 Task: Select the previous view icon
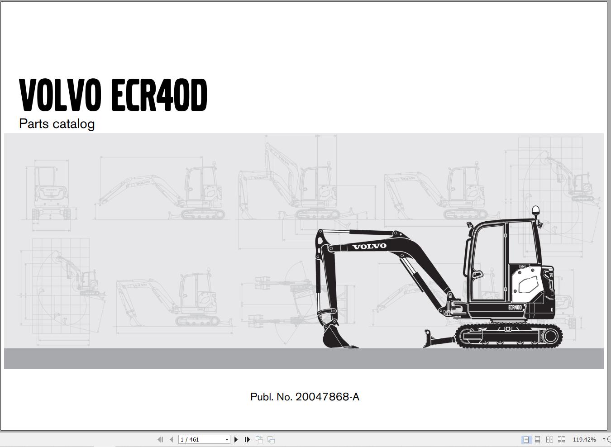pyautogui.click(x=259, y=439)
